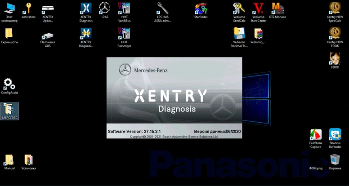
Task: Select the MERCEDES desktop icon
Action: pos(9,111)
